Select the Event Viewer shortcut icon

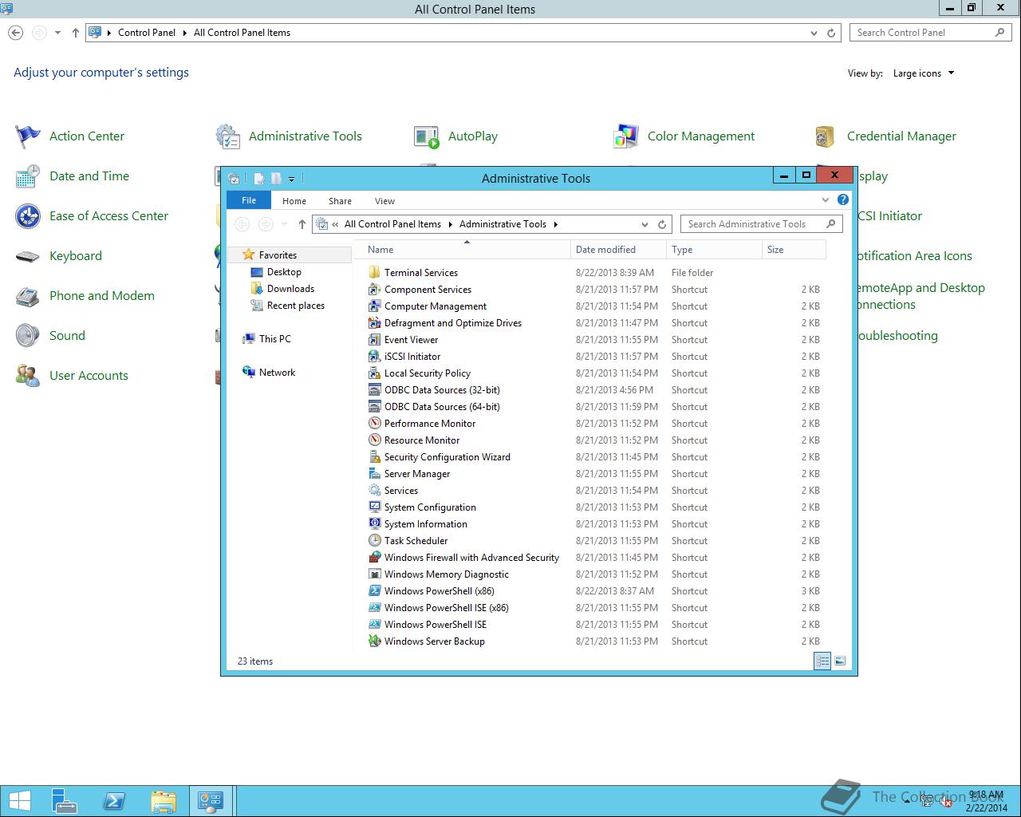375,340
